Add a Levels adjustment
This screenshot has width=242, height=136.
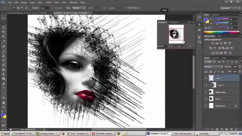pyautogui.click(x=217, y=43)
